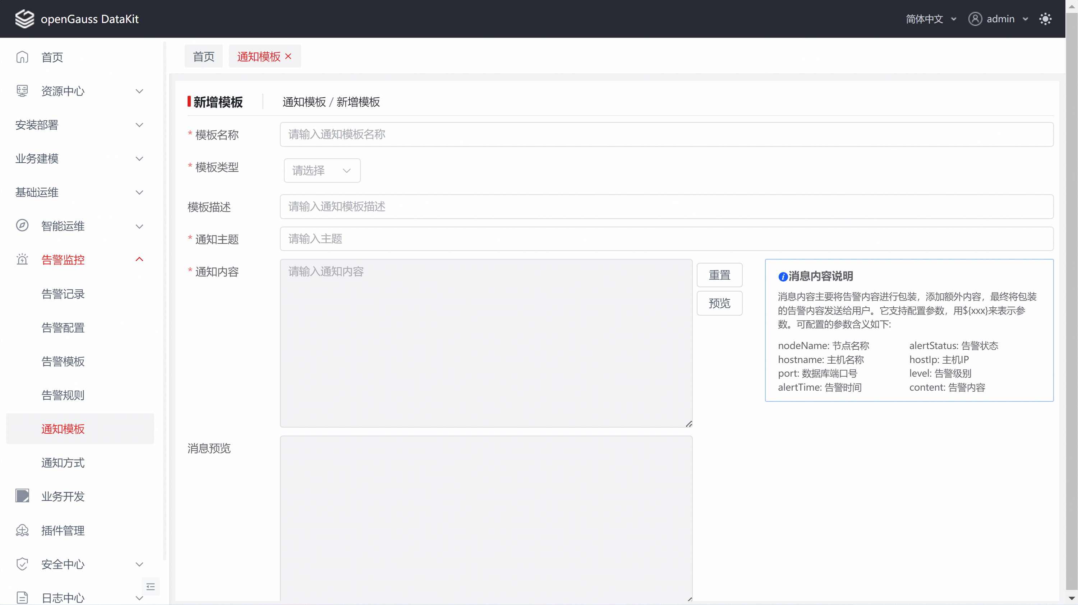Close the 通知模板 tab
The width and height of the screenshot is (1078, 605).
tap(288, 56)
